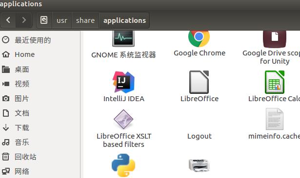Click the music note icon beside 音乐
The height and width of the screenshot is (178, 300).
coord(6,142)
